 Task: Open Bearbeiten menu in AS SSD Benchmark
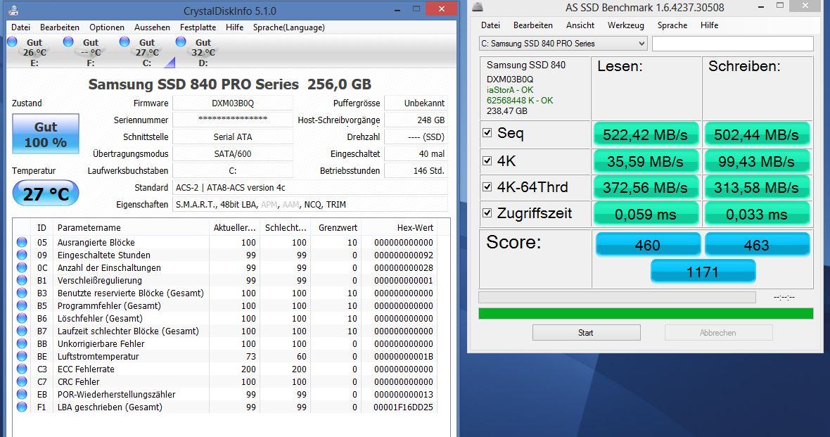533,25
